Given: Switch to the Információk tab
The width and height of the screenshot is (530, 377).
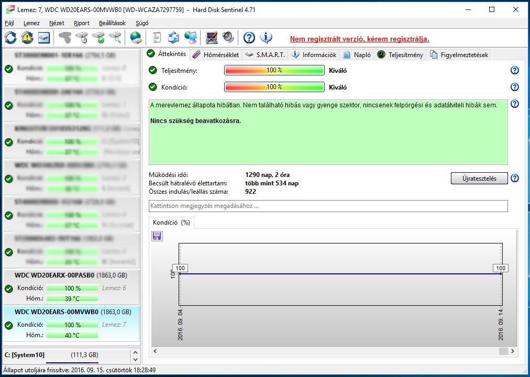Looking at the screenshot, I should (314, 55).
